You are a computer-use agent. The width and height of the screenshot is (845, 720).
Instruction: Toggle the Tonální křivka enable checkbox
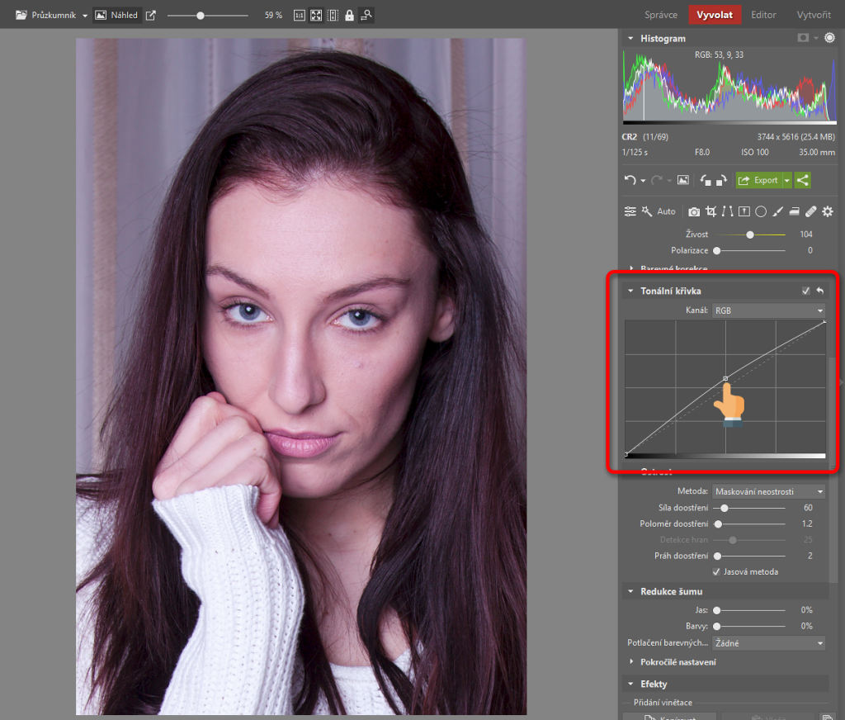[805, 291]
